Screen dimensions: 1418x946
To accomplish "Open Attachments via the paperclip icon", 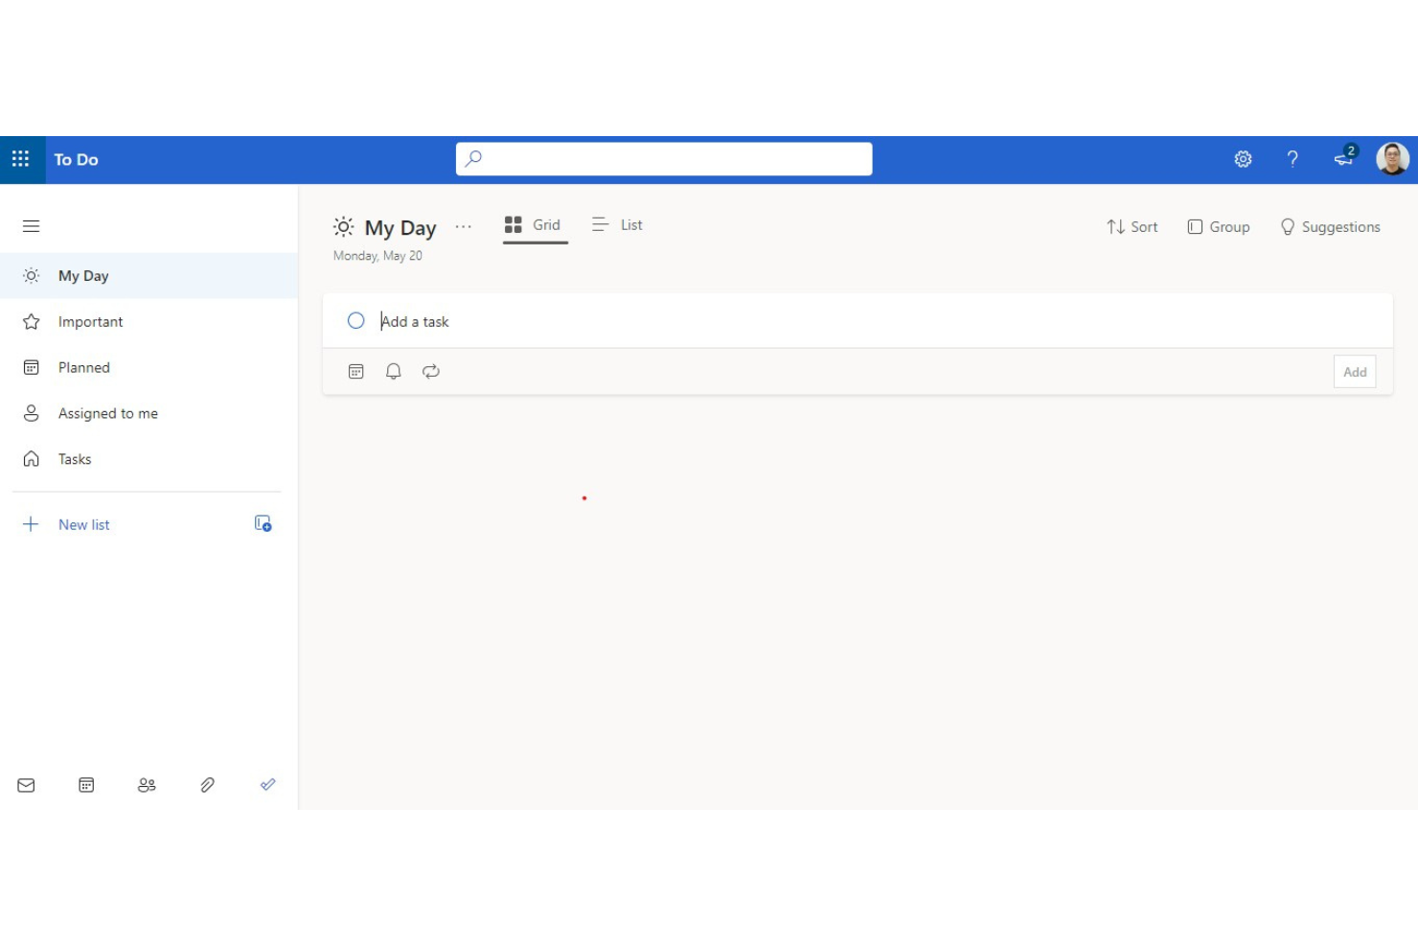I will (207, 785).
